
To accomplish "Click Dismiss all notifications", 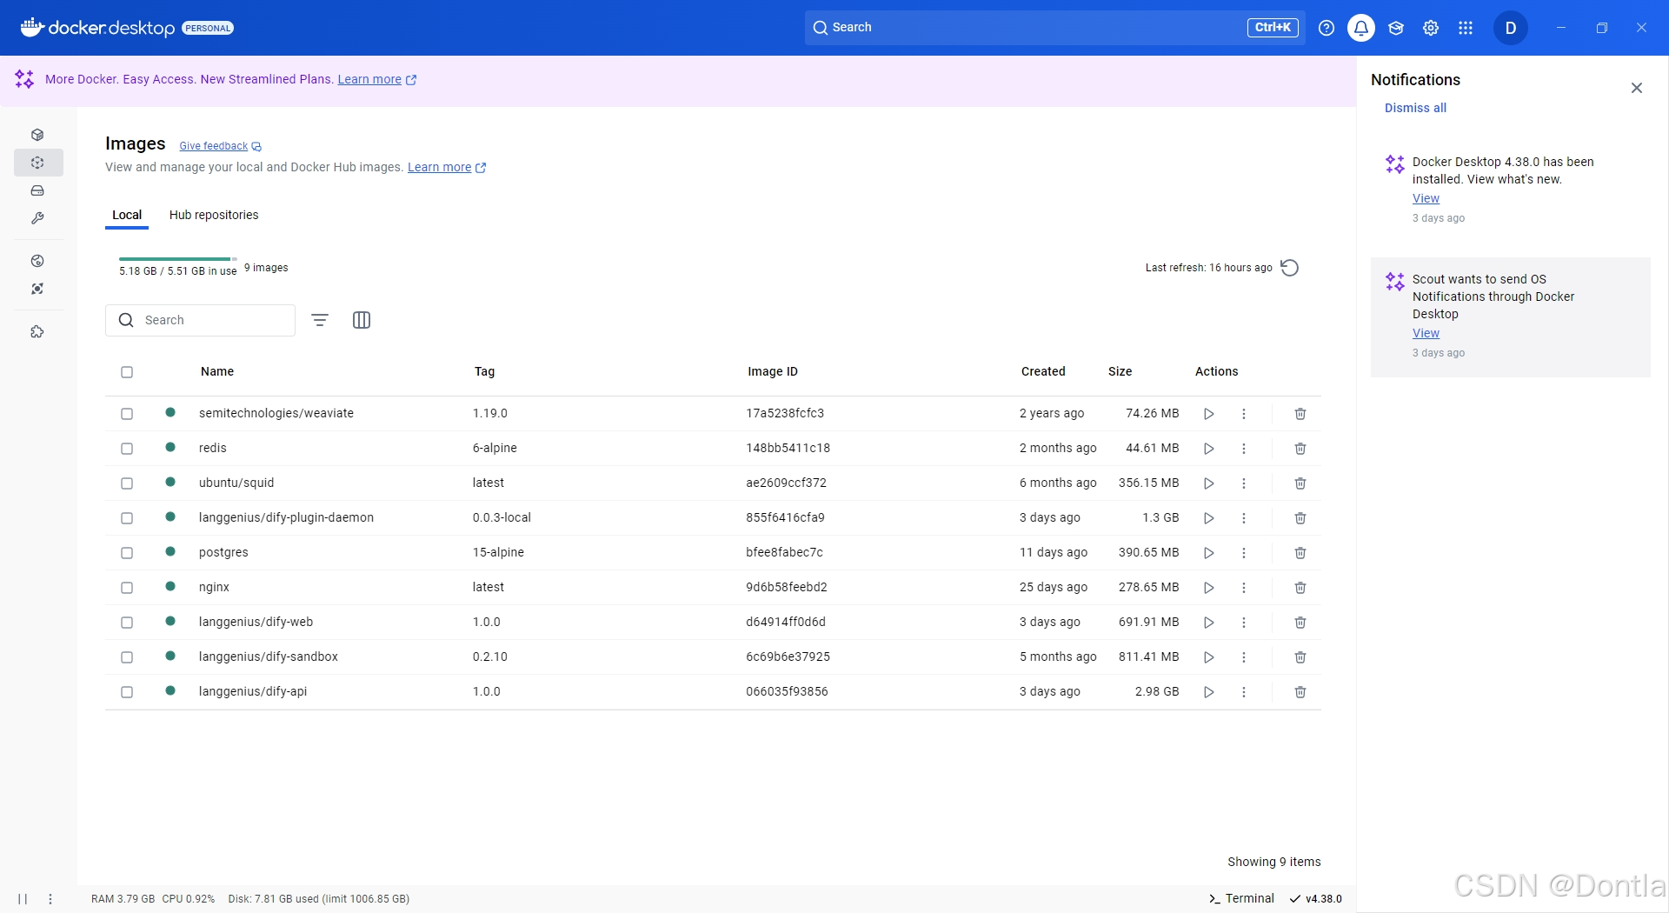I will click(x=1415, y=108).
